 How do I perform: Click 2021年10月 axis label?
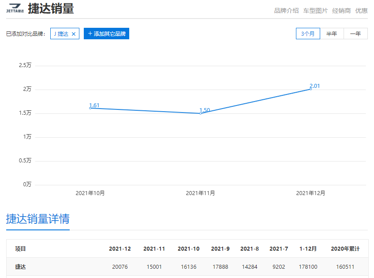[90, 193]
